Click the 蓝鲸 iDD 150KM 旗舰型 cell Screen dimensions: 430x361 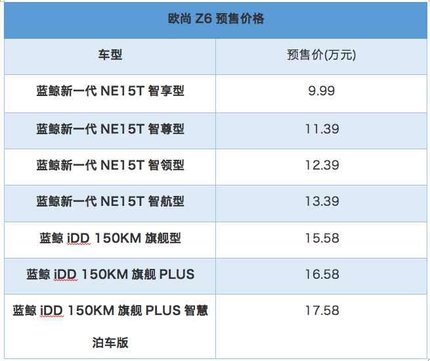click(110, 238)
